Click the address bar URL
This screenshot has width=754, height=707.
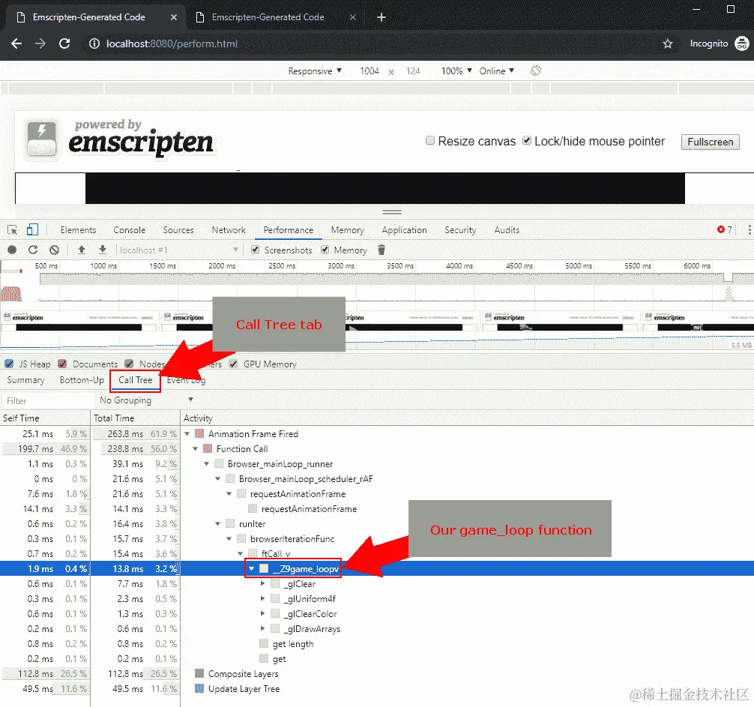[x=172, y=43]
